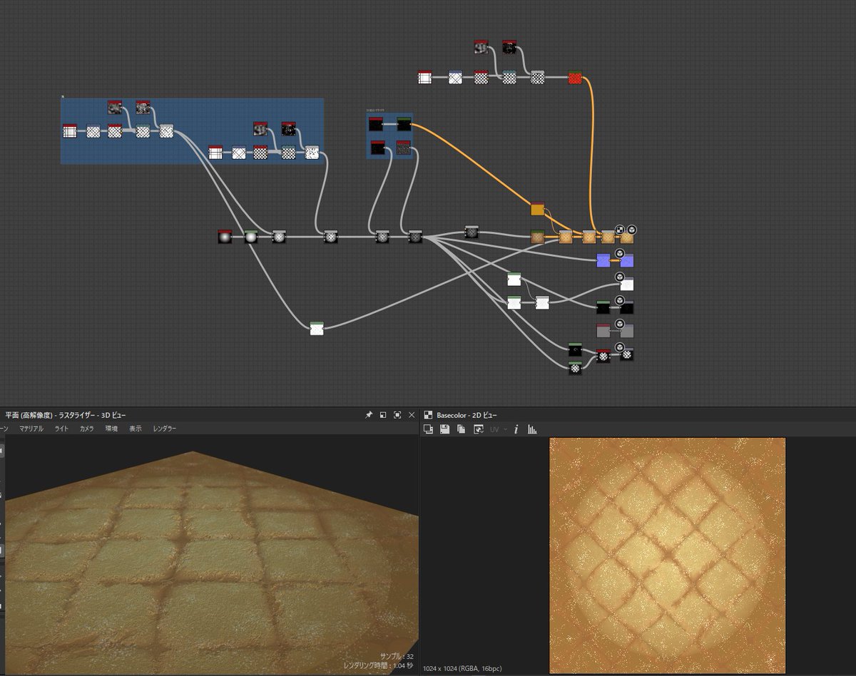Image resolution: width=856 pixels, height=676 pixels.
Task: Click the 3D view badge above gray output node
Action: point(619,324)
